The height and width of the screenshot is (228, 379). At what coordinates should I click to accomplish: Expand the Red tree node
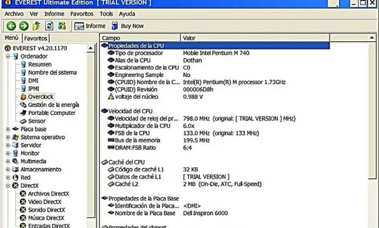point(8,178)
